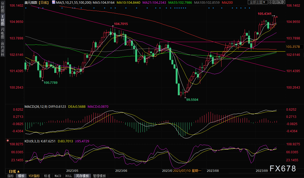Open 闪电图 sidebar tab
The height and width of the screenshot is (178, 304).
pyautogui.click(x=2, y=33)
